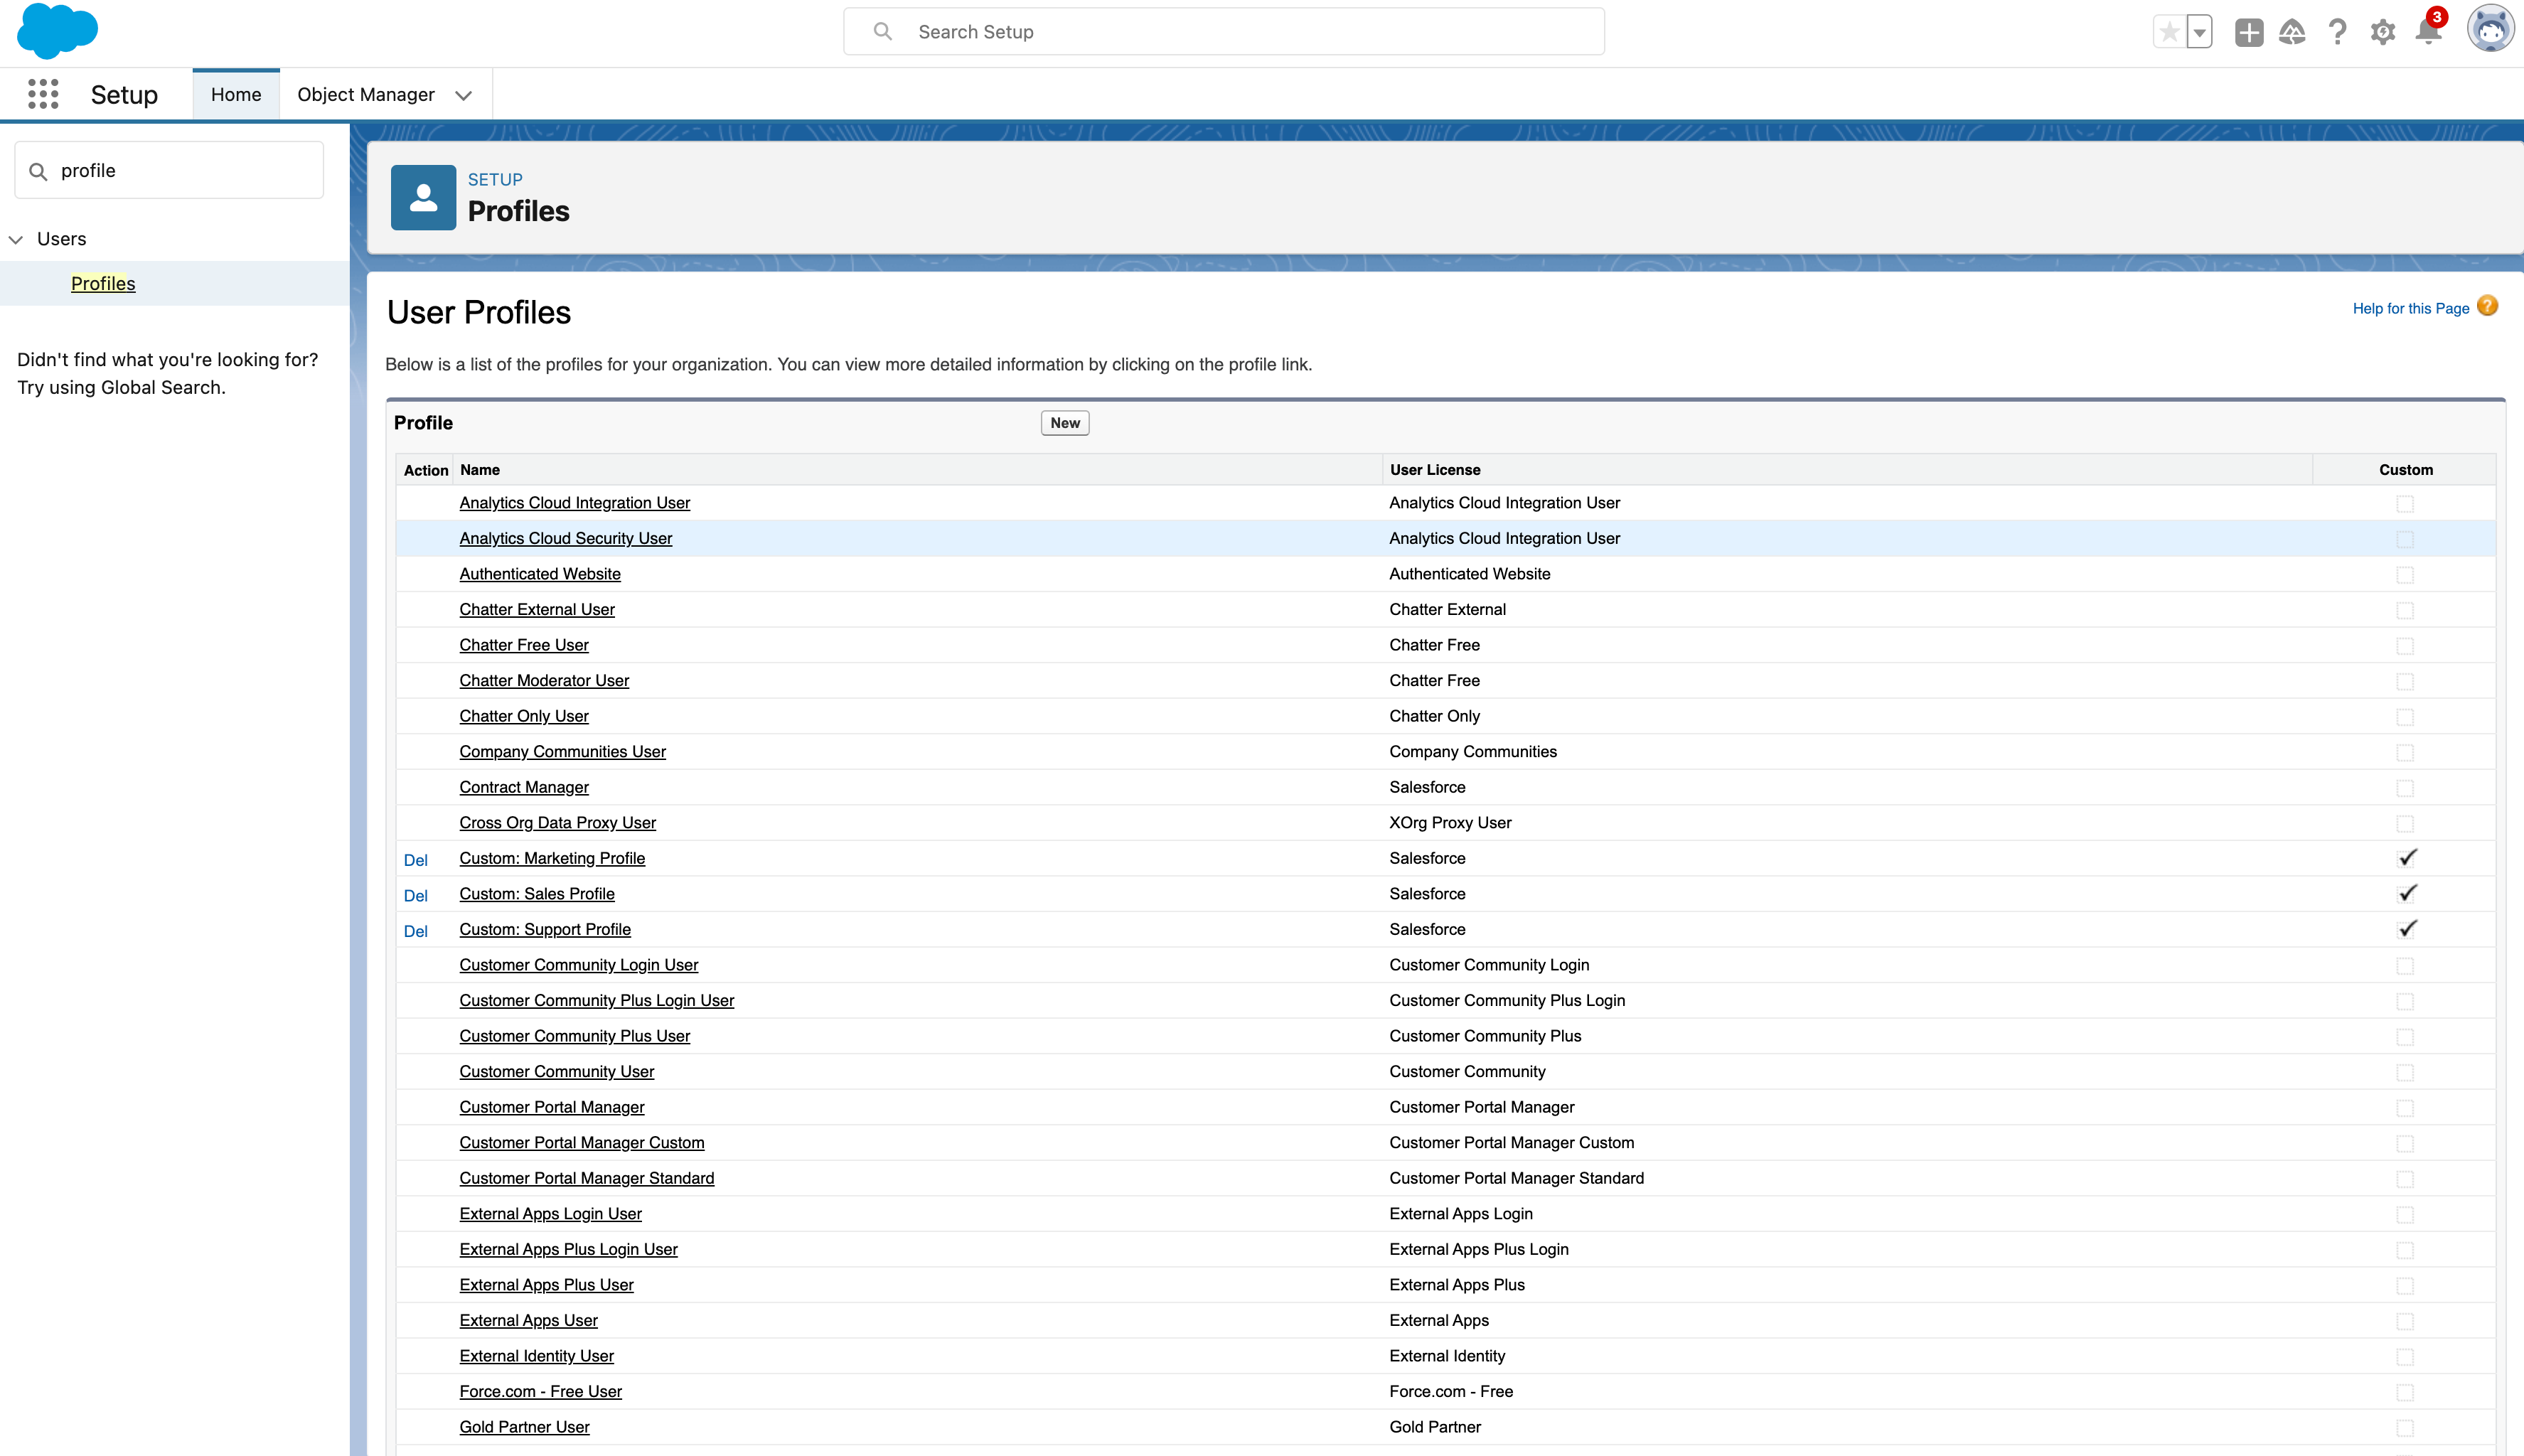Click Custom checkbox for Contract Manager
The image size is (2524, 1456).
click(x=2405, y=788)
